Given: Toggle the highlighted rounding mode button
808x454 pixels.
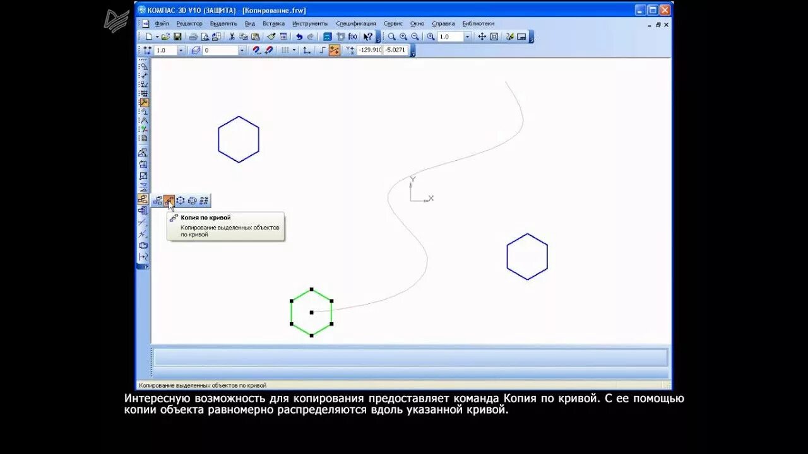Looking at the screenshot, I should (x=335, y=50).
